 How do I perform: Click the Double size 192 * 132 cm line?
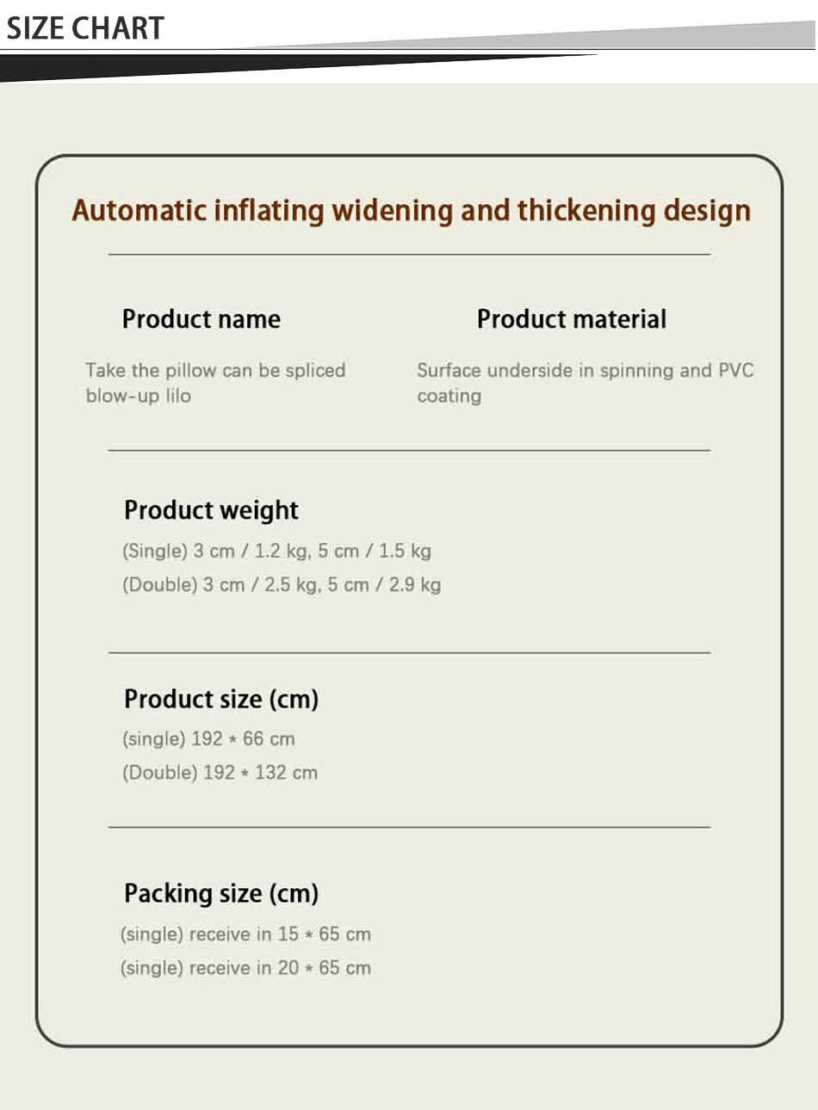(x=220, y=773)
